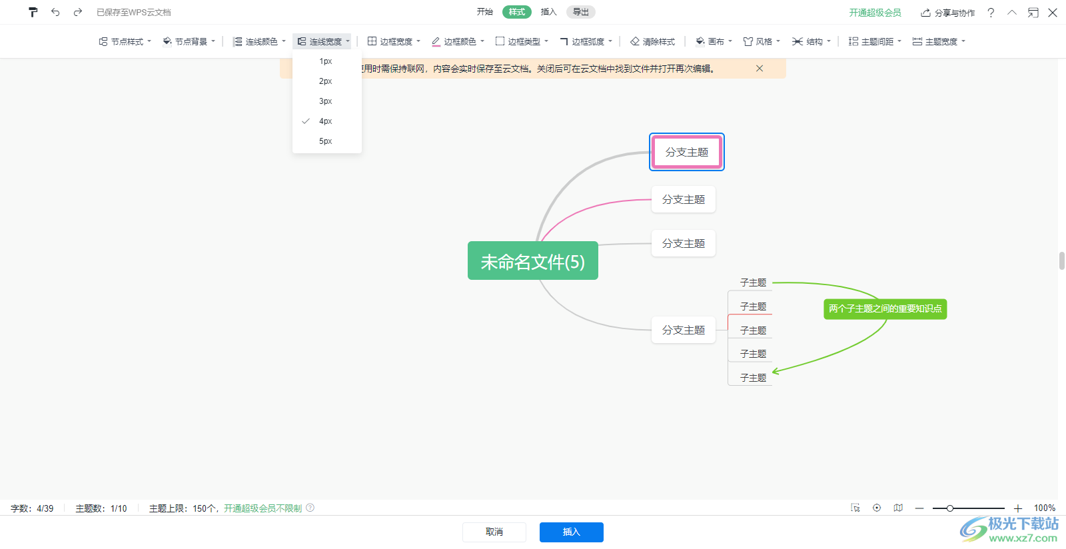Viewport: 1066px width, 549px height.
Task: Click the vertical scrollbar thumb
Action: coord(1062,261)
